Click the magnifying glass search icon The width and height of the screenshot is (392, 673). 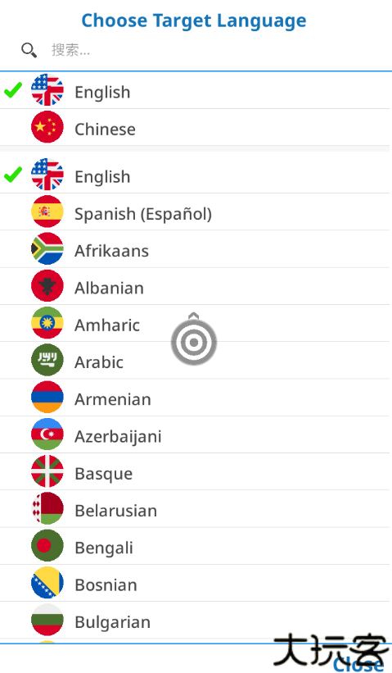point(29,50)
